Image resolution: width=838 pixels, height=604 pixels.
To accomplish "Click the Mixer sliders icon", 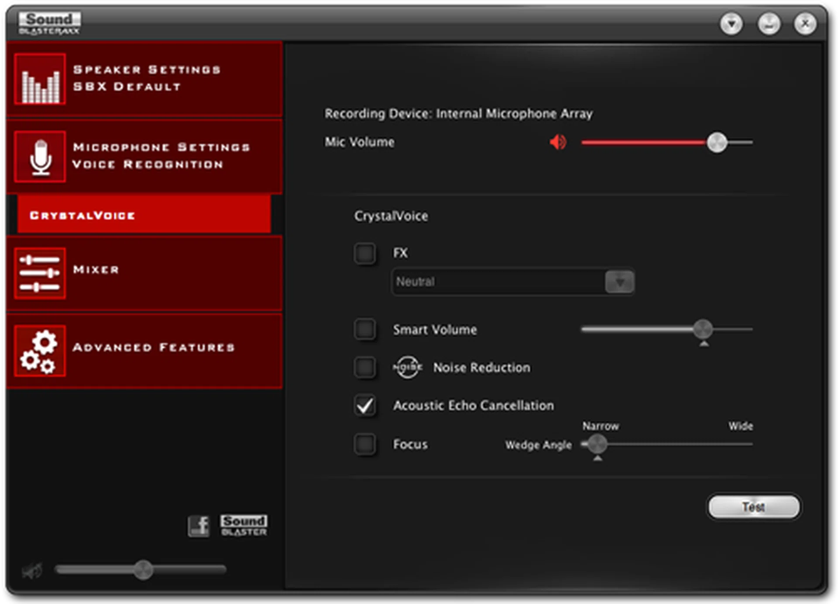I will 40,273.
